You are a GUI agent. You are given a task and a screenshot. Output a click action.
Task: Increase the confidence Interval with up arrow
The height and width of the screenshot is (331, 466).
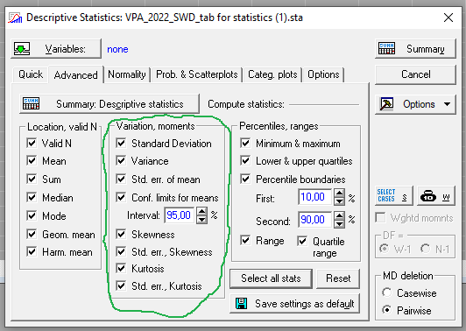[201, 212]
